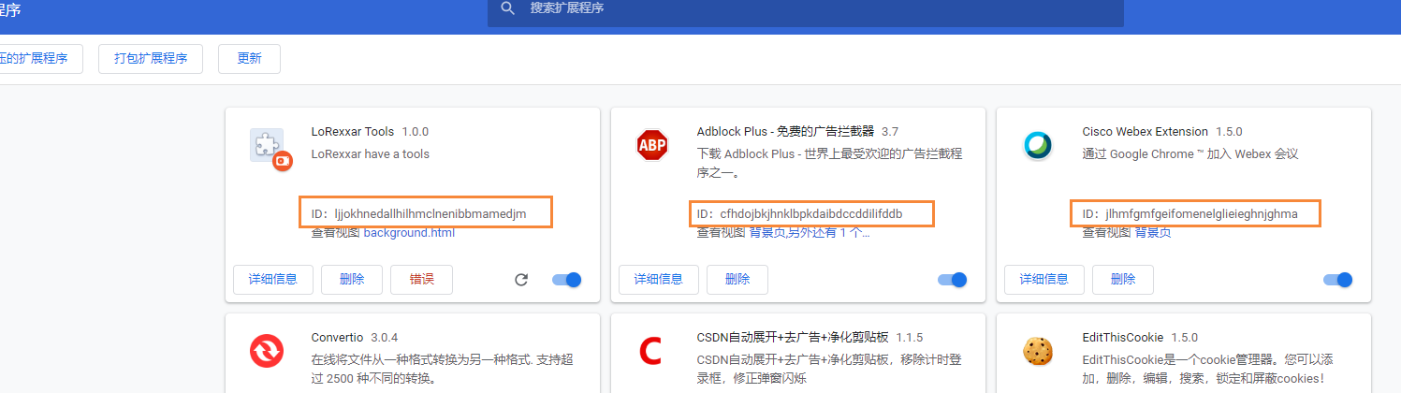Click the Cisco Webex Extension logo icon

(x=1037, y=146)
